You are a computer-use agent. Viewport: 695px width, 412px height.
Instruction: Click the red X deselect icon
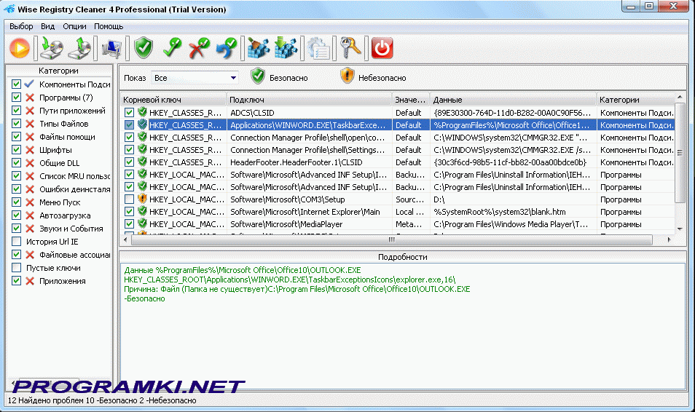coord(199,48)
